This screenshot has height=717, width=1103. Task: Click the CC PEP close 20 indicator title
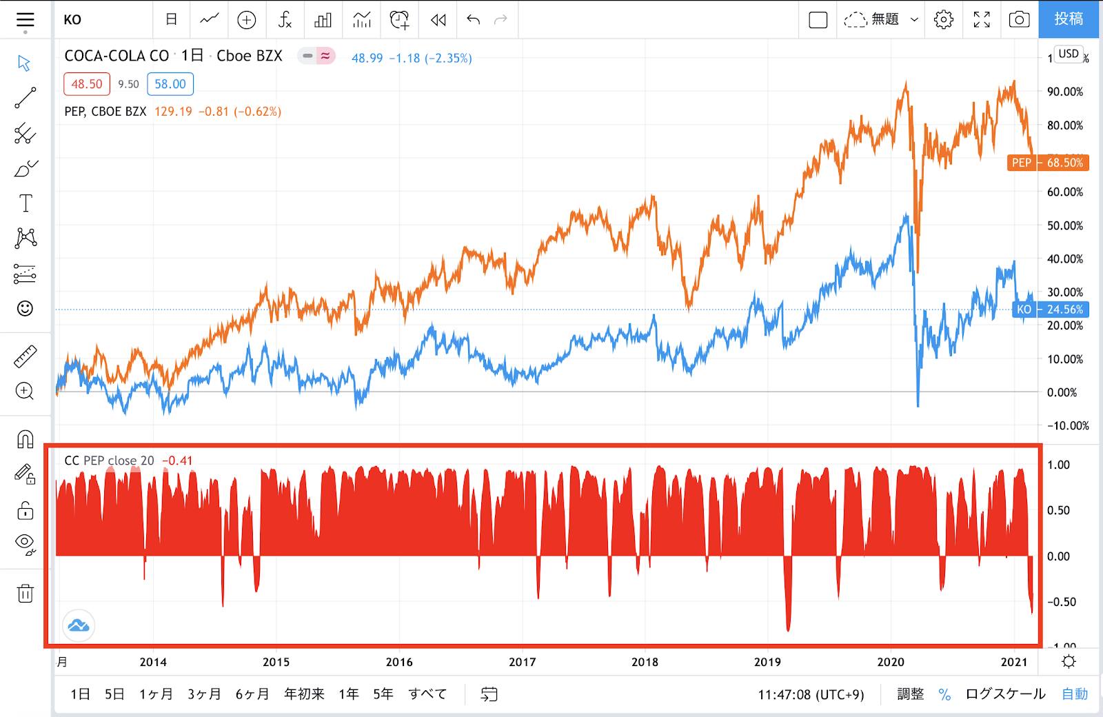(x=109, y=461)
